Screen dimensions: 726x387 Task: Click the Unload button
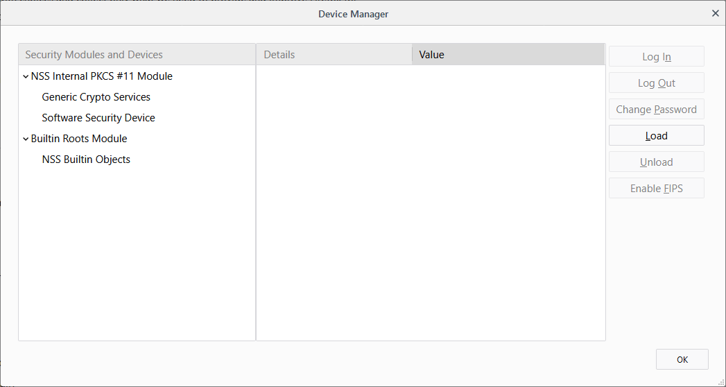(656, 162)
